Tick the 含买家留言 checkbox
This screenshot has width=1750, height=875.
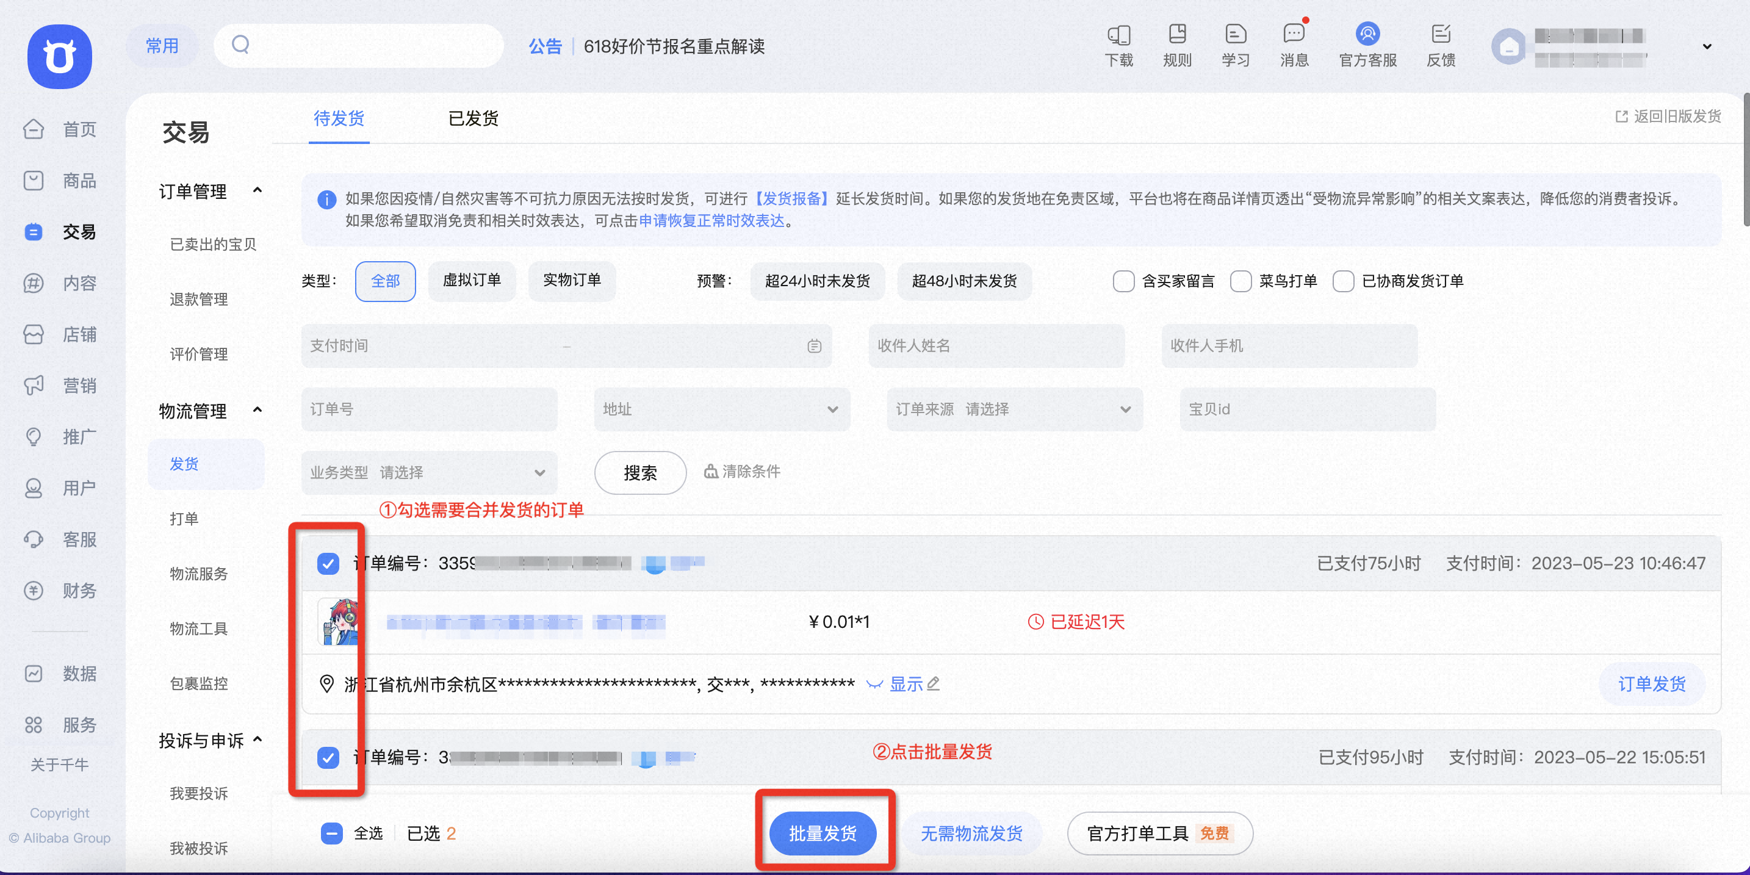click(1123, 281)
